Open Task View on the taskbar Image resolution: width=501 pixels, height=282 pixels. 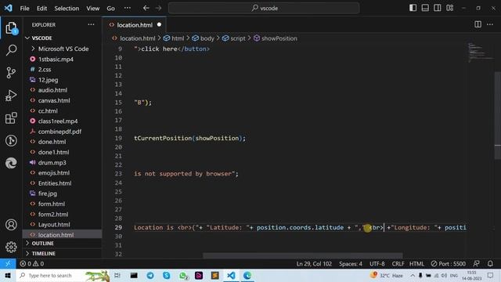(x=117, y=275)
